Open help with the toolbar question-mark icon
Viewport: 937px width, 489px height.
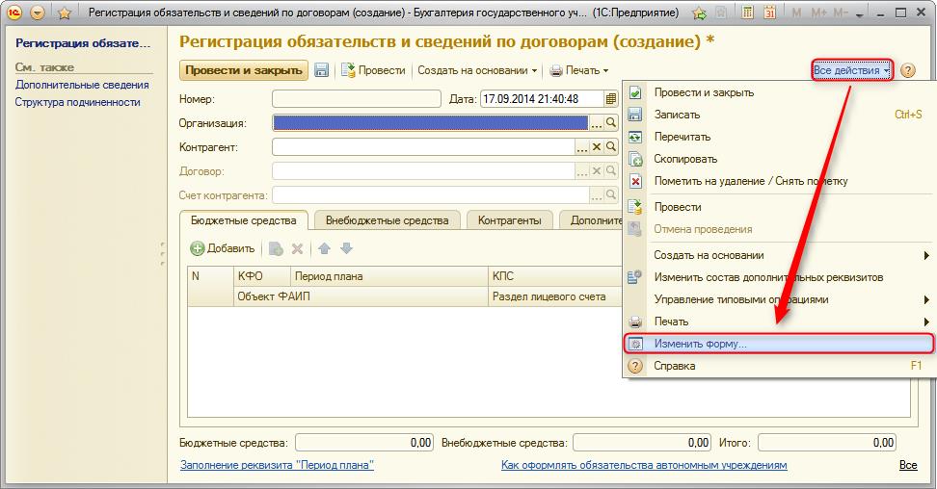(x=908, y=70)
